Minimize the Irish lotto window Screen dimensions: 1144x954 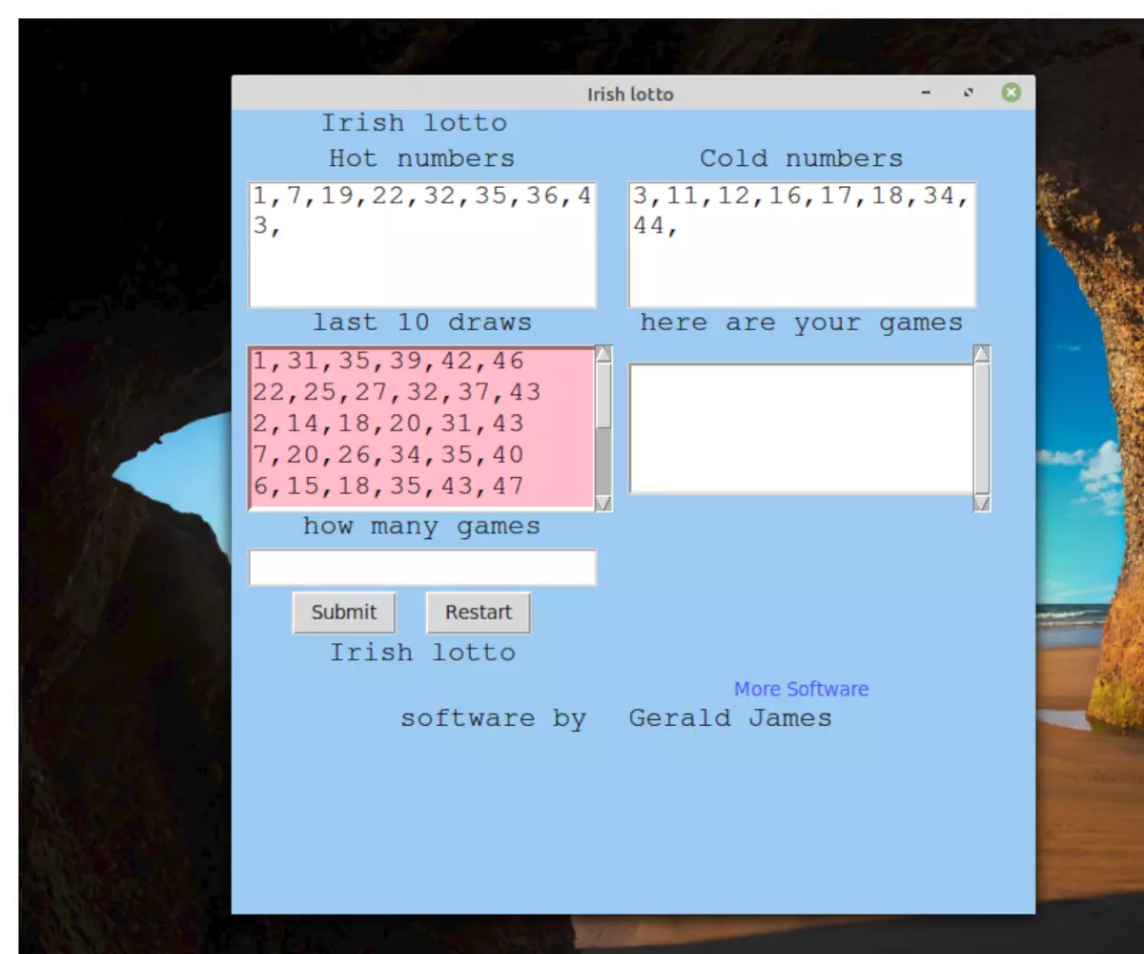[x=926, y=93]
